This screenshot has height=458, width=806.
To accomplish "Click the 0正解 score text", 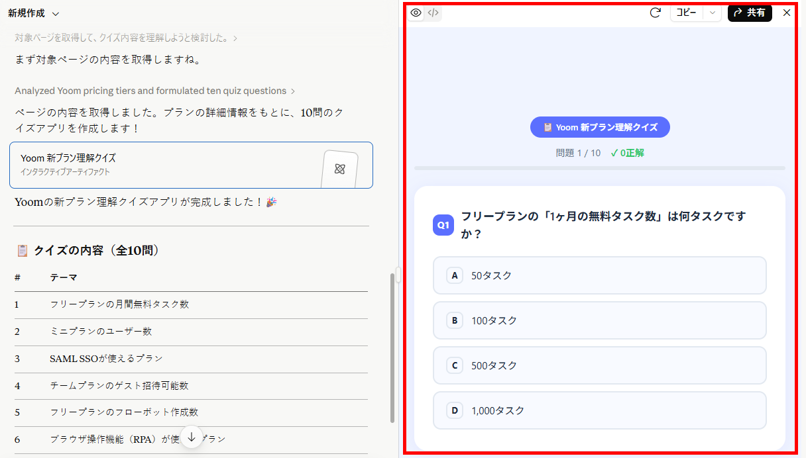I will [x=627, y=153].
